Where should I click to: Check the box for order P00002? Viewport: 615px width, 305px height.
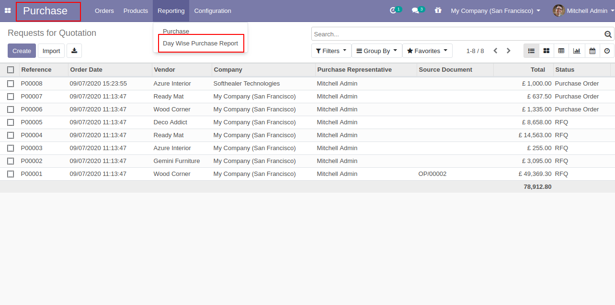(x=11, y=161)
